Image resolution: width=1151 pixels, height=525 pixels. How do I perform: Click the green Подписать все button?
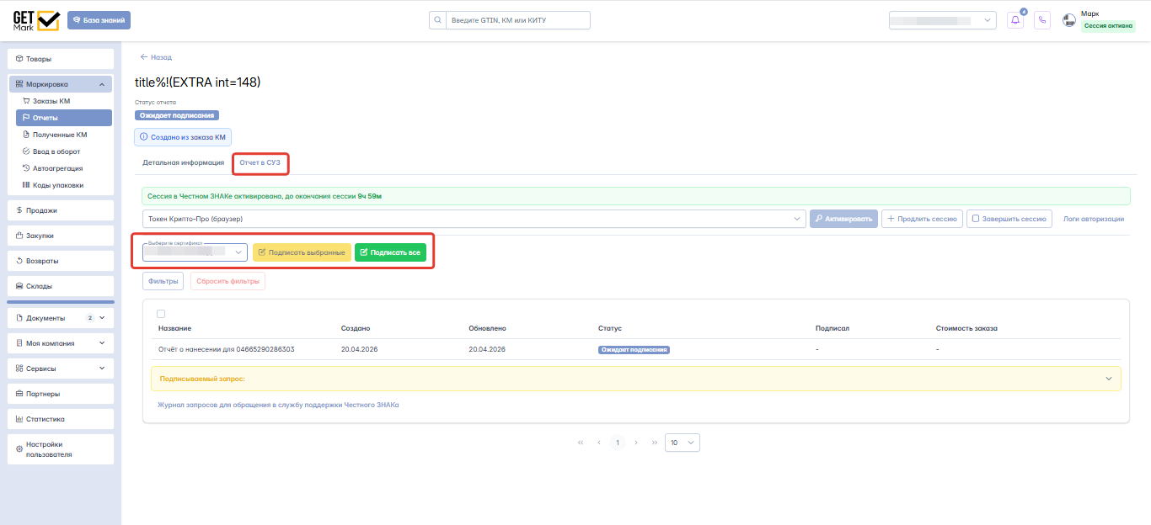(x=391, y=252)
